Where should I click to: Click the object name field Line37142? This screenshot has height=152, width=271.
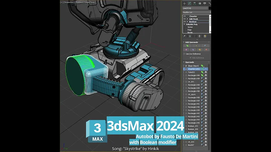pos(195,8)
